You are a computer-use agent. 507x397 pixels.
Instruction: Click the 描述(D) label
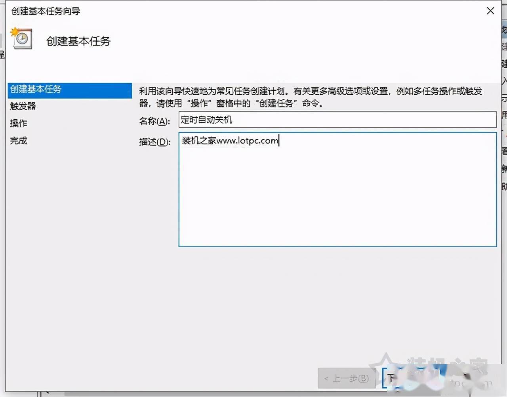coord(155,142)
